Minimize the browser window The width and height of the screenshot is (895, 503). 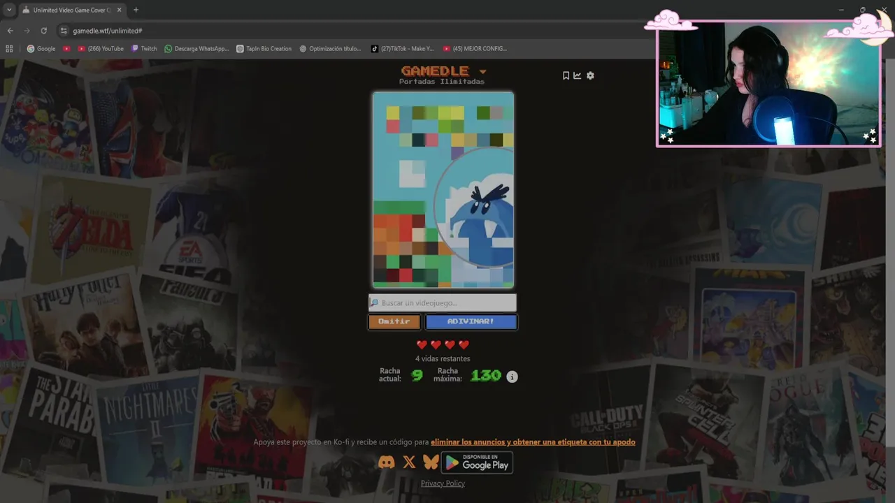tap(841, 10)
